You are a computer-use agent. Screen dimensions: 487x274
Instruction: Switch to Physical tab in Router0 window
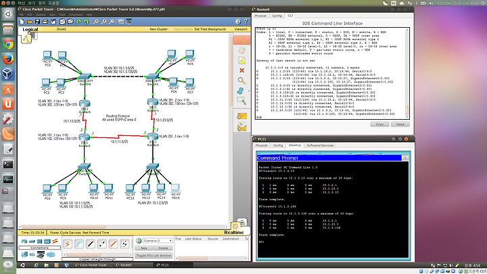(x=260, y=16)
